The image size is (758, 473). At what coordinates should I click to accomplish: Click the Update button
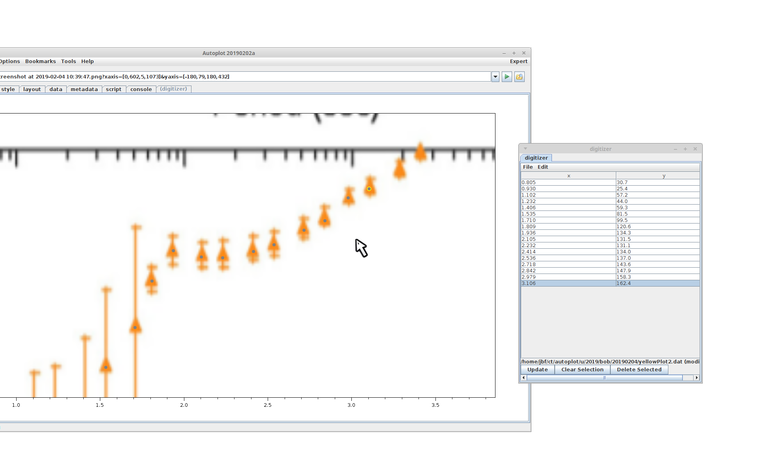[x=538, y=370]
